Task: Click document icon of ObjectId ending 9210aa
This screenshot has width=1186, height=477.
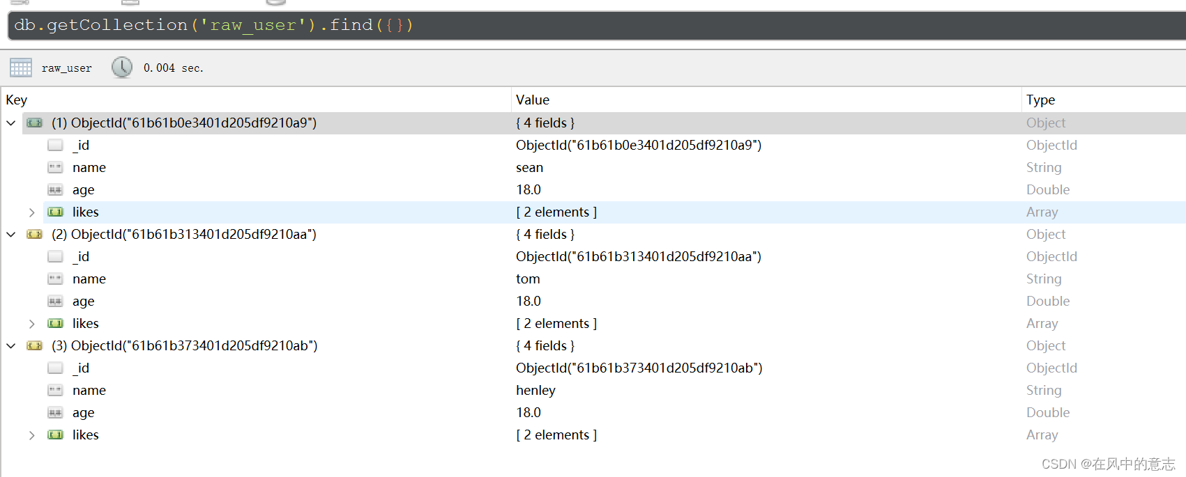Action: tap(35, 235)
